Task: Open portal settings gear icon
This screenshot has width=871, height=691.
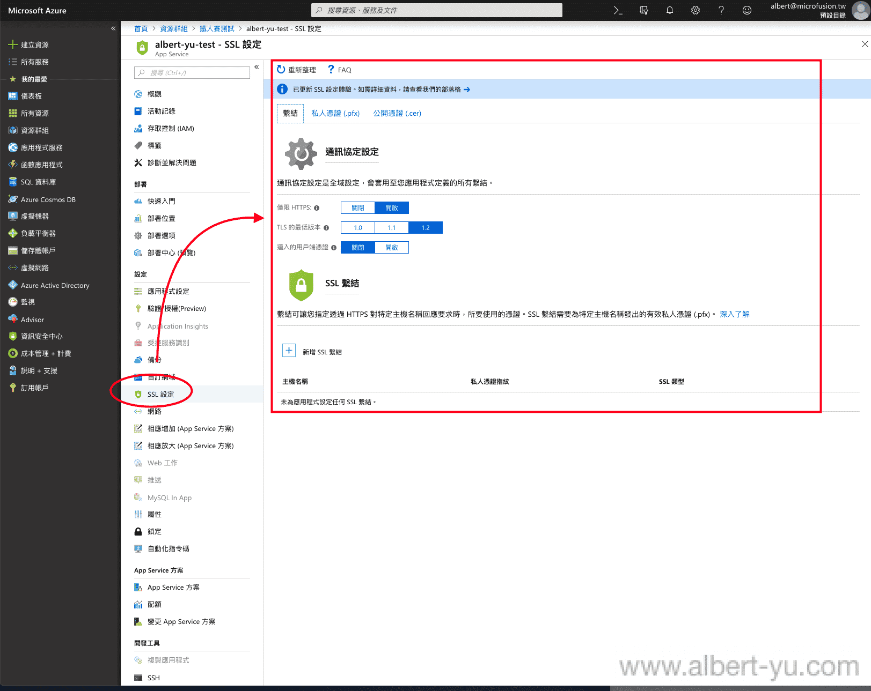Action: click(696, 10)
